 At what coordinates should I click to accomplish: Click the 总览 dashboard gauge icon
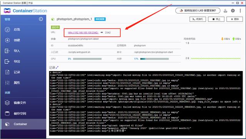tap(7, 30)
